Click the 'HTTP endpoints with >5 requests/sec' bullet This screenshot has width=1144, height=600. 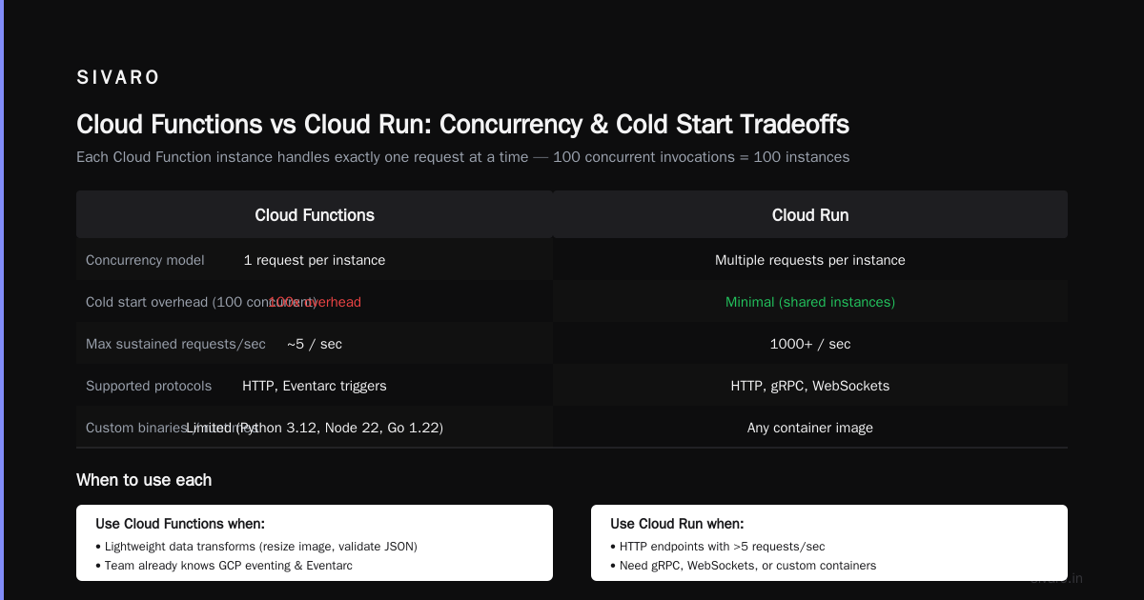pos(717,547)
